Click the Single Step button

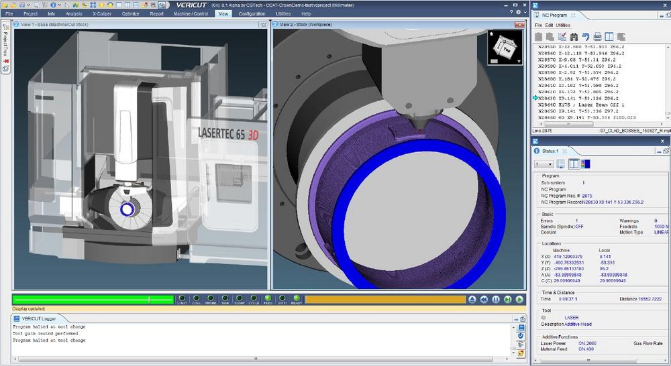[507, 300]
